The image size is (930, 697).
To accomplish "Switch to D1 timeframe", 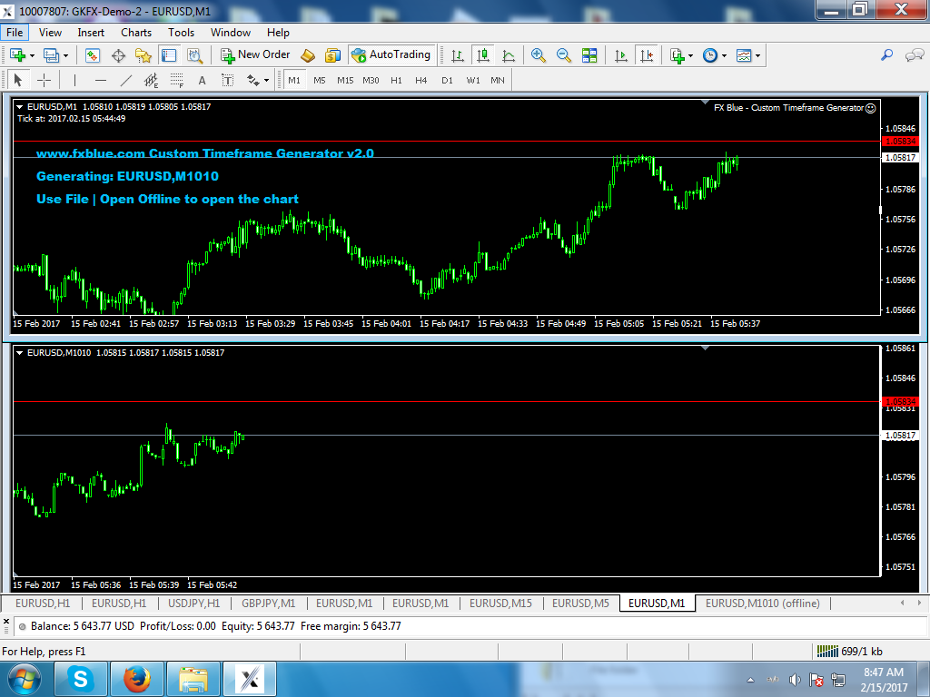I will pyautogui.click(x=447, y=80).
